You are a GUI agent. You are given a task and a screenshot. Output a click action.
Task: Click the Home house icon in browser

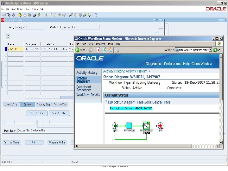tap(110, 50)
